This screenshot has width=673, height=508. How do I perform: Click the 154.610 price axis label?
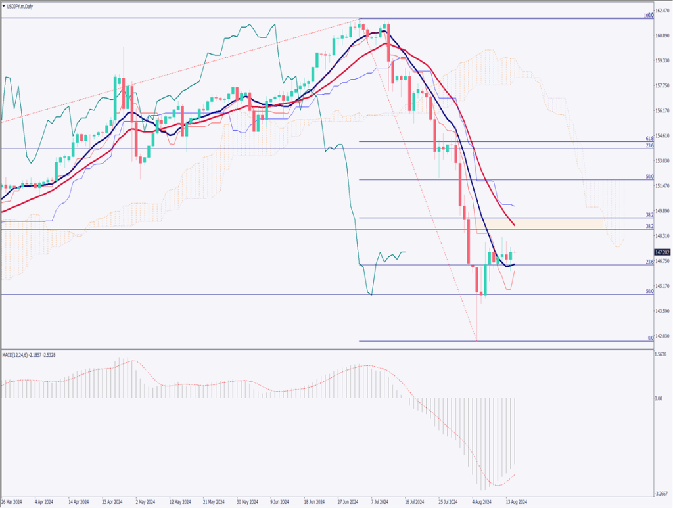pos(662,136)
